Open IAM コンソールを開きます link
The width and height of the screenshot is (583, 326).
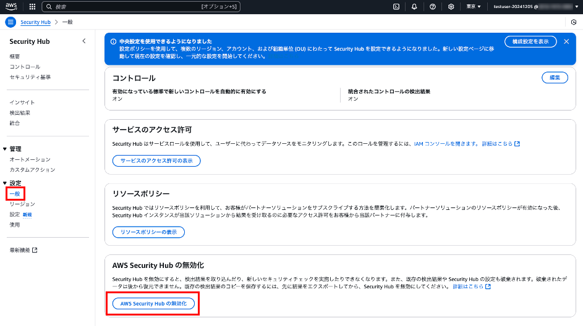(x=446, y=144)
